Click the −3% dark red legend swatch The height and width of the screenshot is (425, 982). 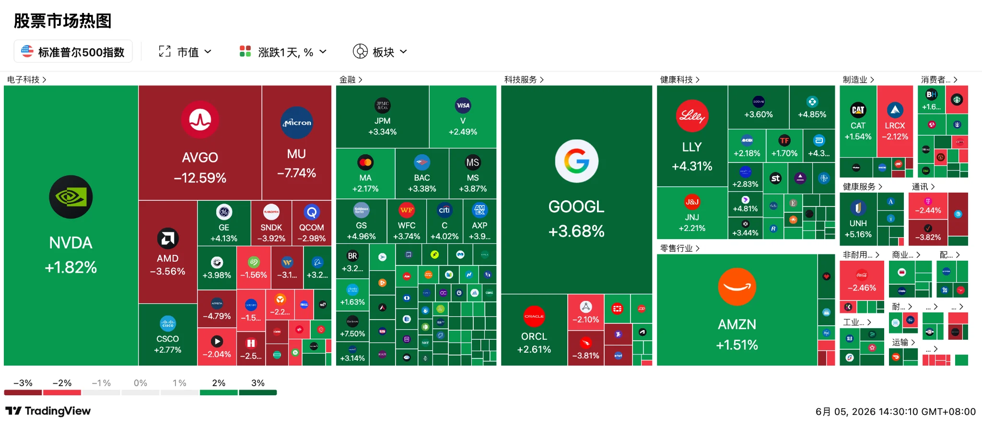pos(23,392)
